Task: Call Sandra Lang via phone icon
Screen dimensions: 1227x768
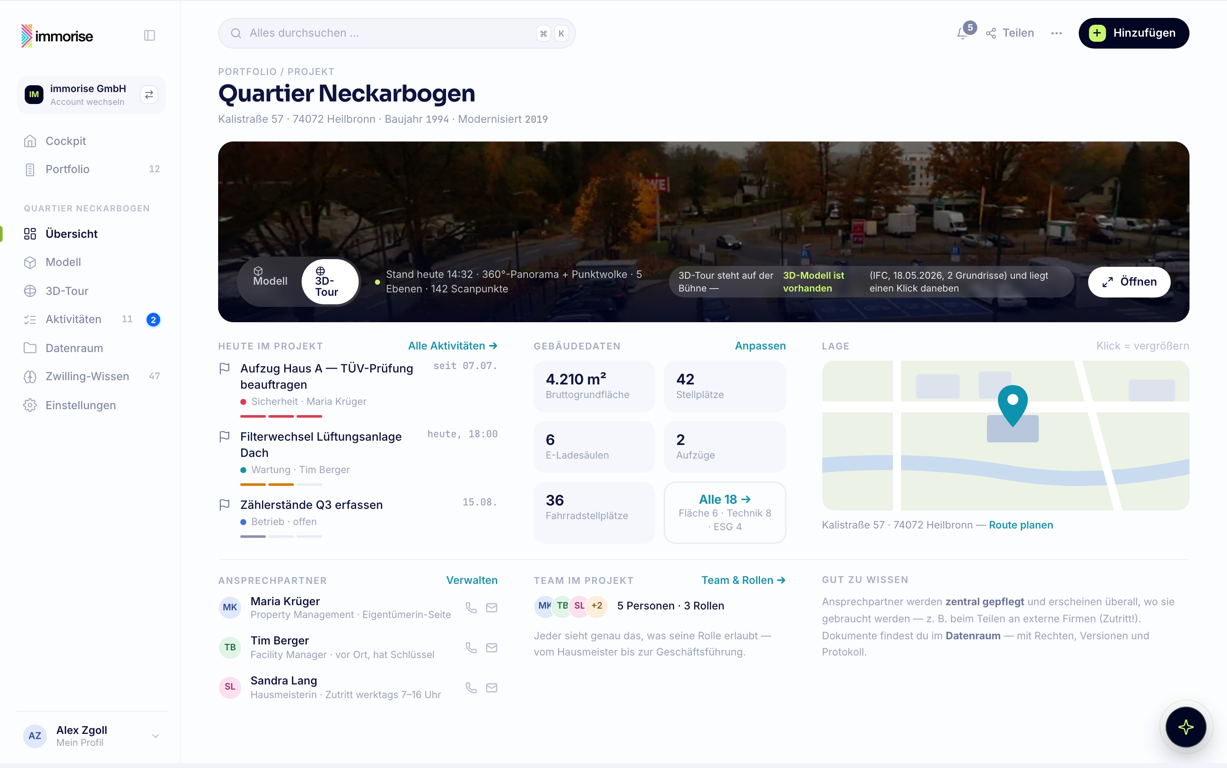Action: [x=471, y=687]
